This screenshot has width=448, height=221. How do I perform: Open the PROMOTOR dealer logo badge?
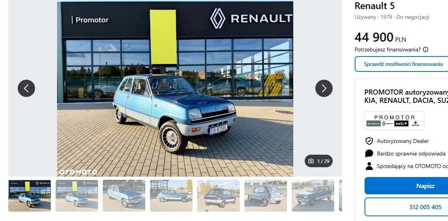tap(394, 121)
